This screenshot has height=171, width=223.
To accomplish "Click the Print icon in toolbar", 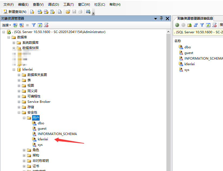I will [80, 12].
